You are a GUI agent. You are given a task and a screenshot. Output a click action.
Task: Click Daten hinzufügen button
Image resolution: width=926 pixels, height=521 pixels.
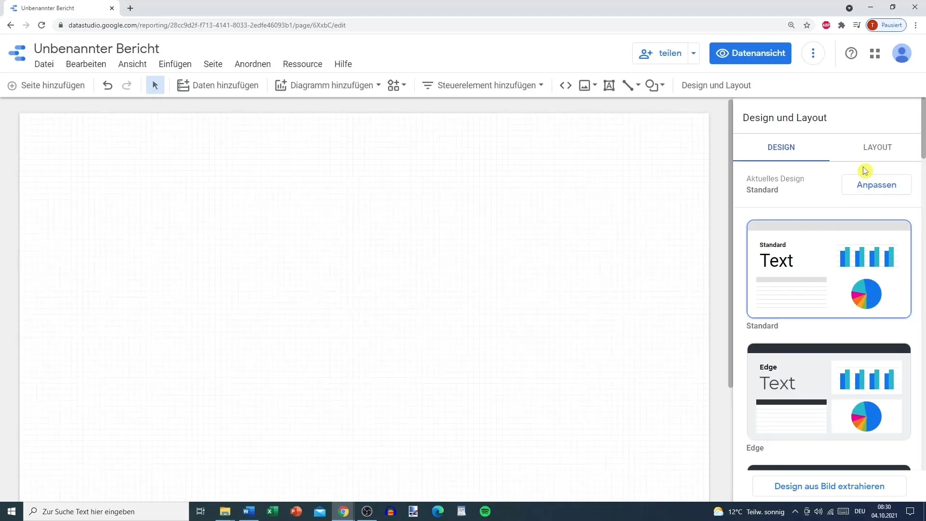218,85
